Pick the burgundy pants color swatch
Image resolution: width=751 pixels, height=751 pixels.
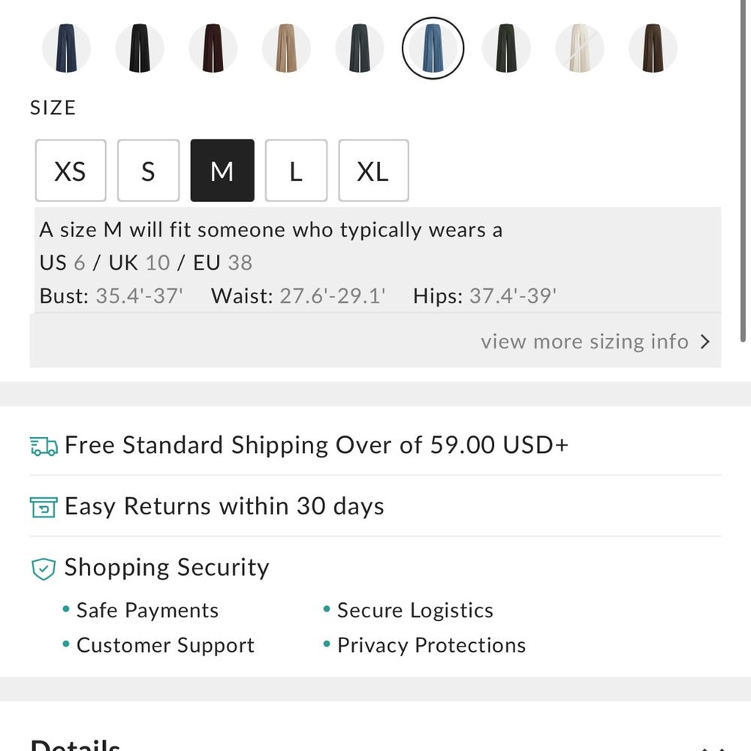[213, 48]
